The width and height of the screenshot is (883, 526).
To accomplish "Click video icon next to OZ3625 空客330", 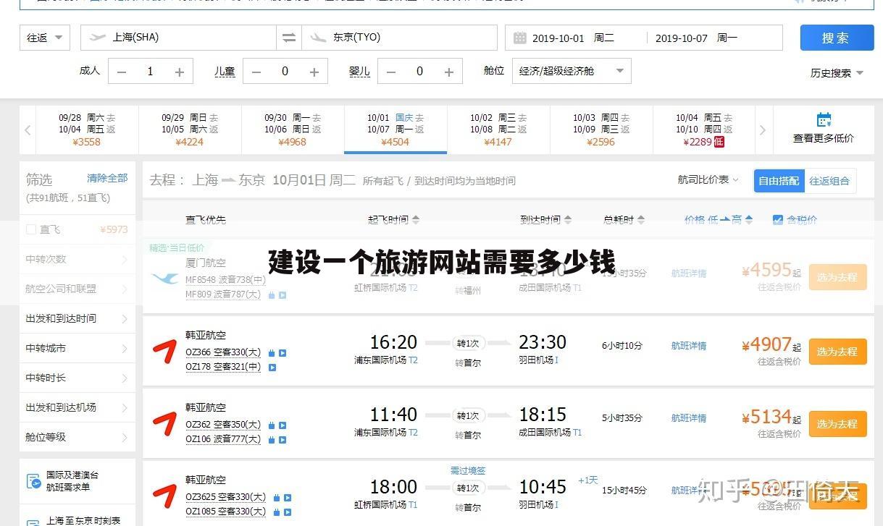I will [288, 498].
